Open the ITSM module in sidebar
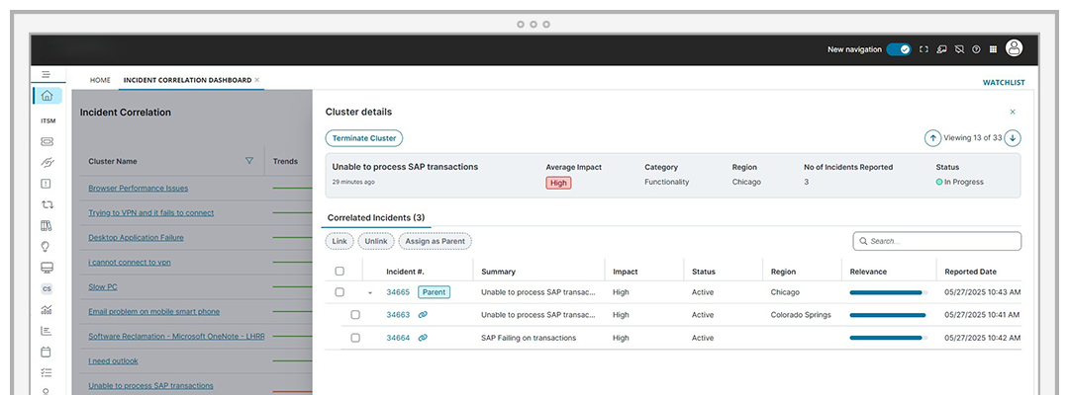The image size is (1069, 395). (x=48, y=121)
